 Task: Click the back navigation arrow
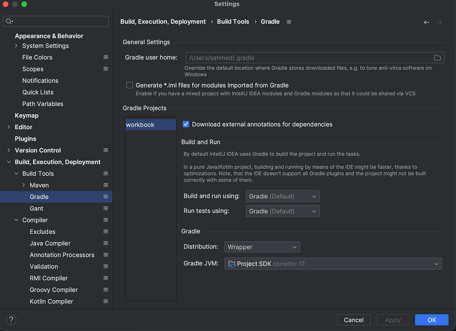tap(426, 22)
